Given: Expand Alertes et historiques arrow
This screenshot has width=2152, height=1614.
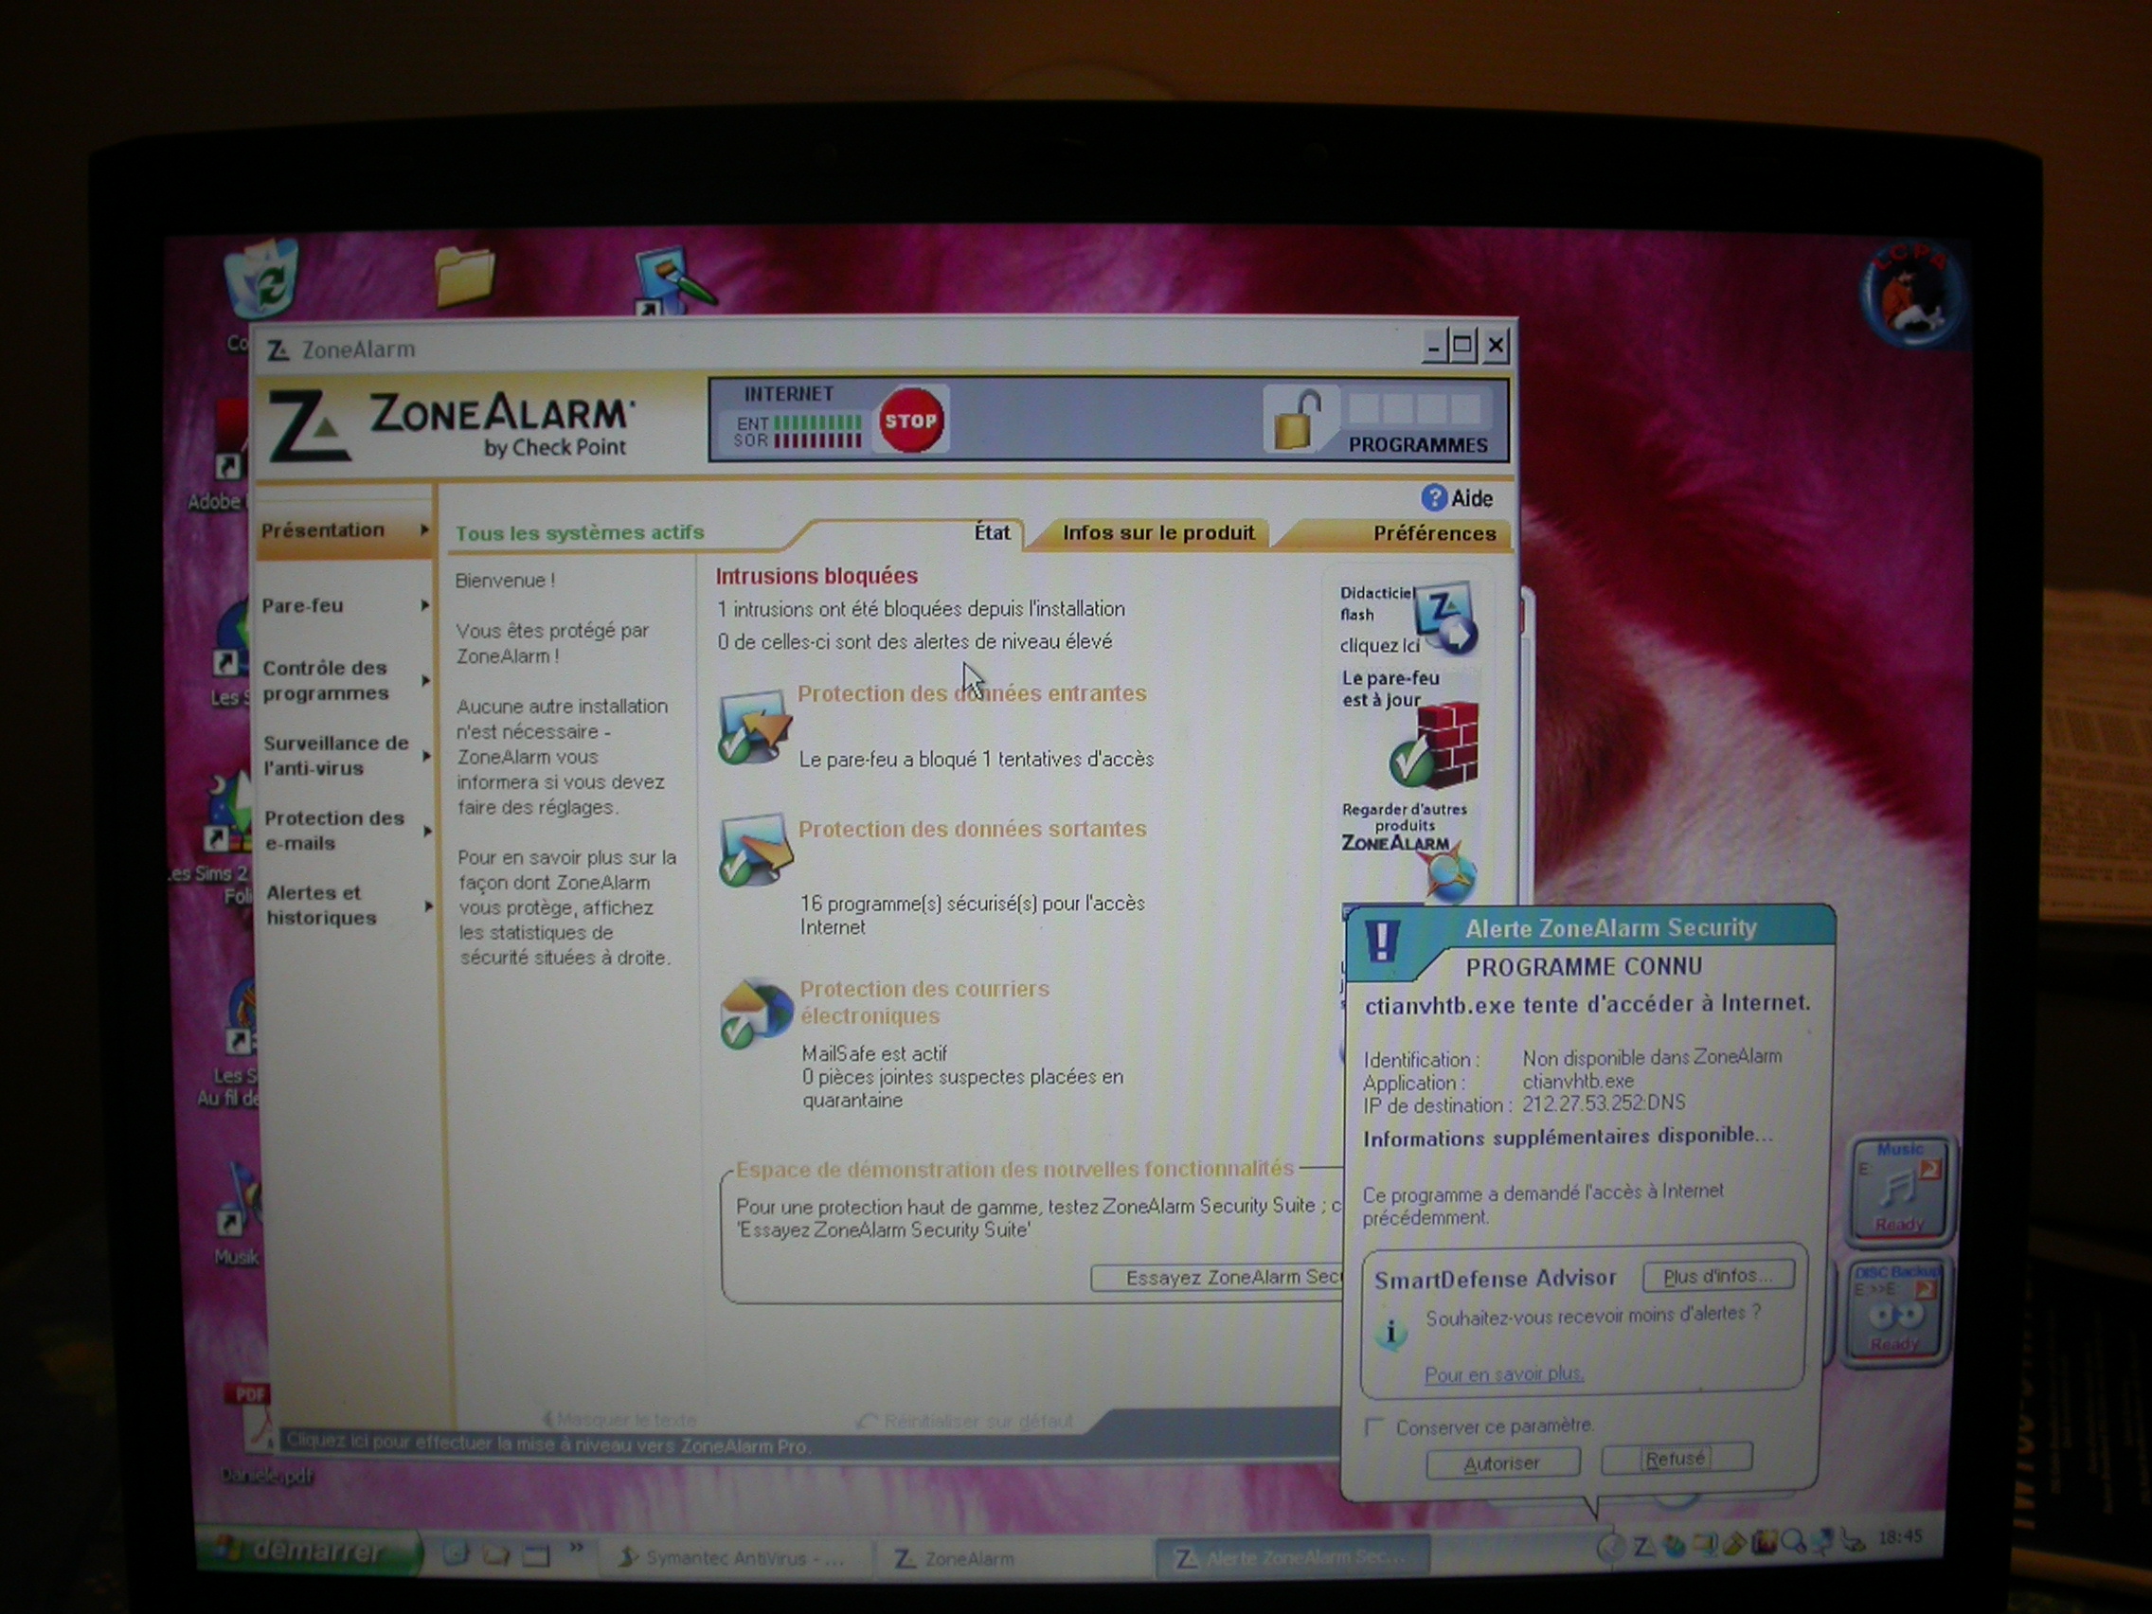Looking at the screenshot, I should tap(429, 906).
